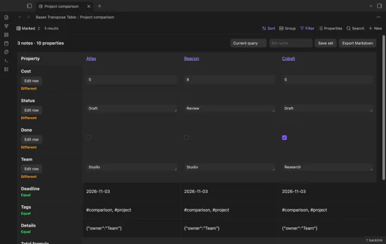Add a new tab with plus icon
This screenshot has height=244, width=386.
(x=100, y=6)
